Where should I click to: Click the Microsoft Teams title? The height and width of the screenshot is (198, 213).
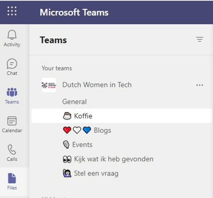coord(74,13)
